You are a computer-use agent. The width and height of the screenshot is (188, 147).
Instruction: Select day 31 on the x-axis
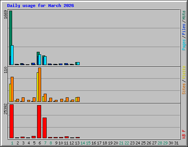pos(176,143)
